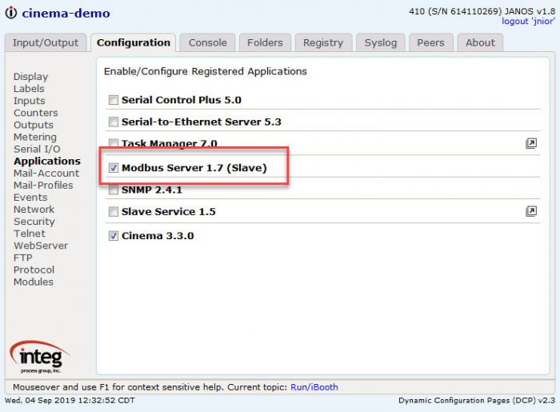Click the cinema-demo title link
The height and width of the screenshot is (412, 560).
[x=66, y=14]
